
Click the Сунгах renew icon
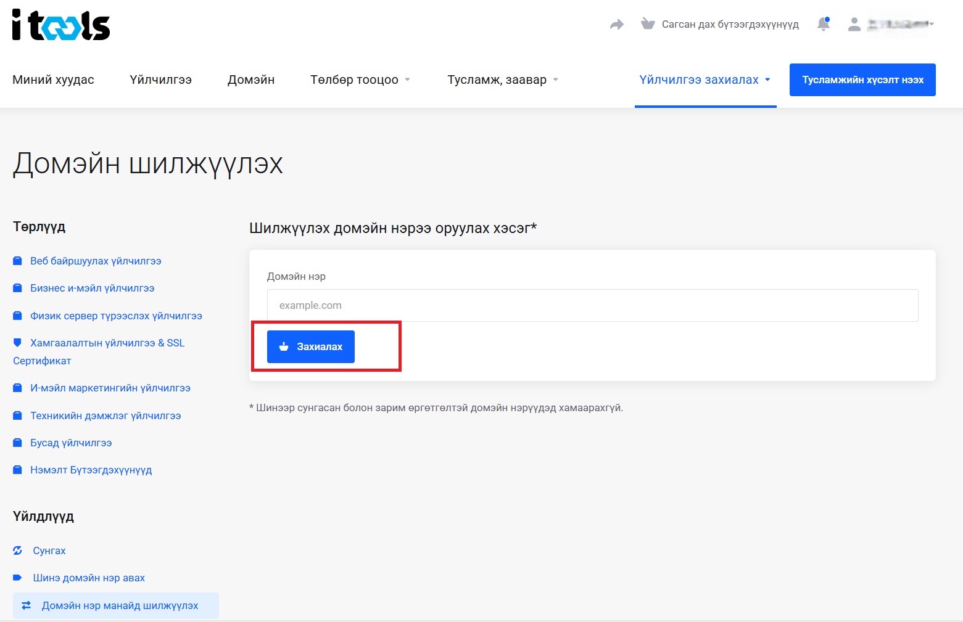(18, 550)
